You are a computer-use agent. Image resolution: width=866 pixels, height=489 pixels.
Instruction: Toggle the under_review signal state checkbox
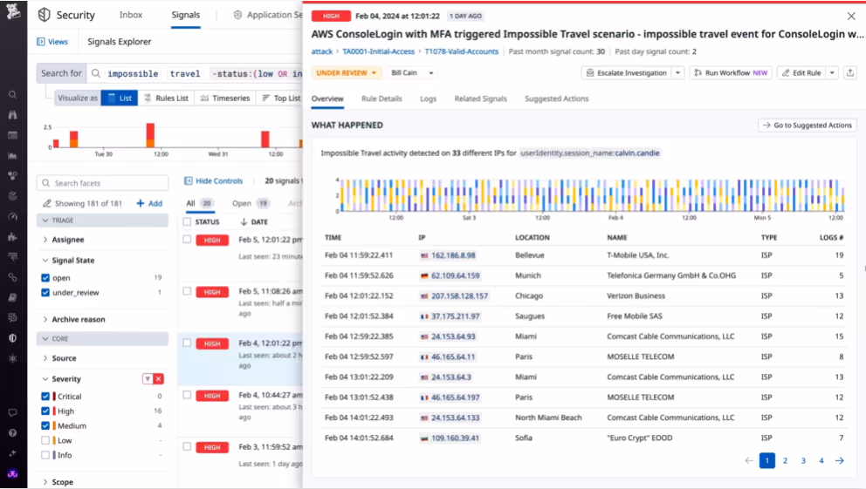(x=45, y=293)
